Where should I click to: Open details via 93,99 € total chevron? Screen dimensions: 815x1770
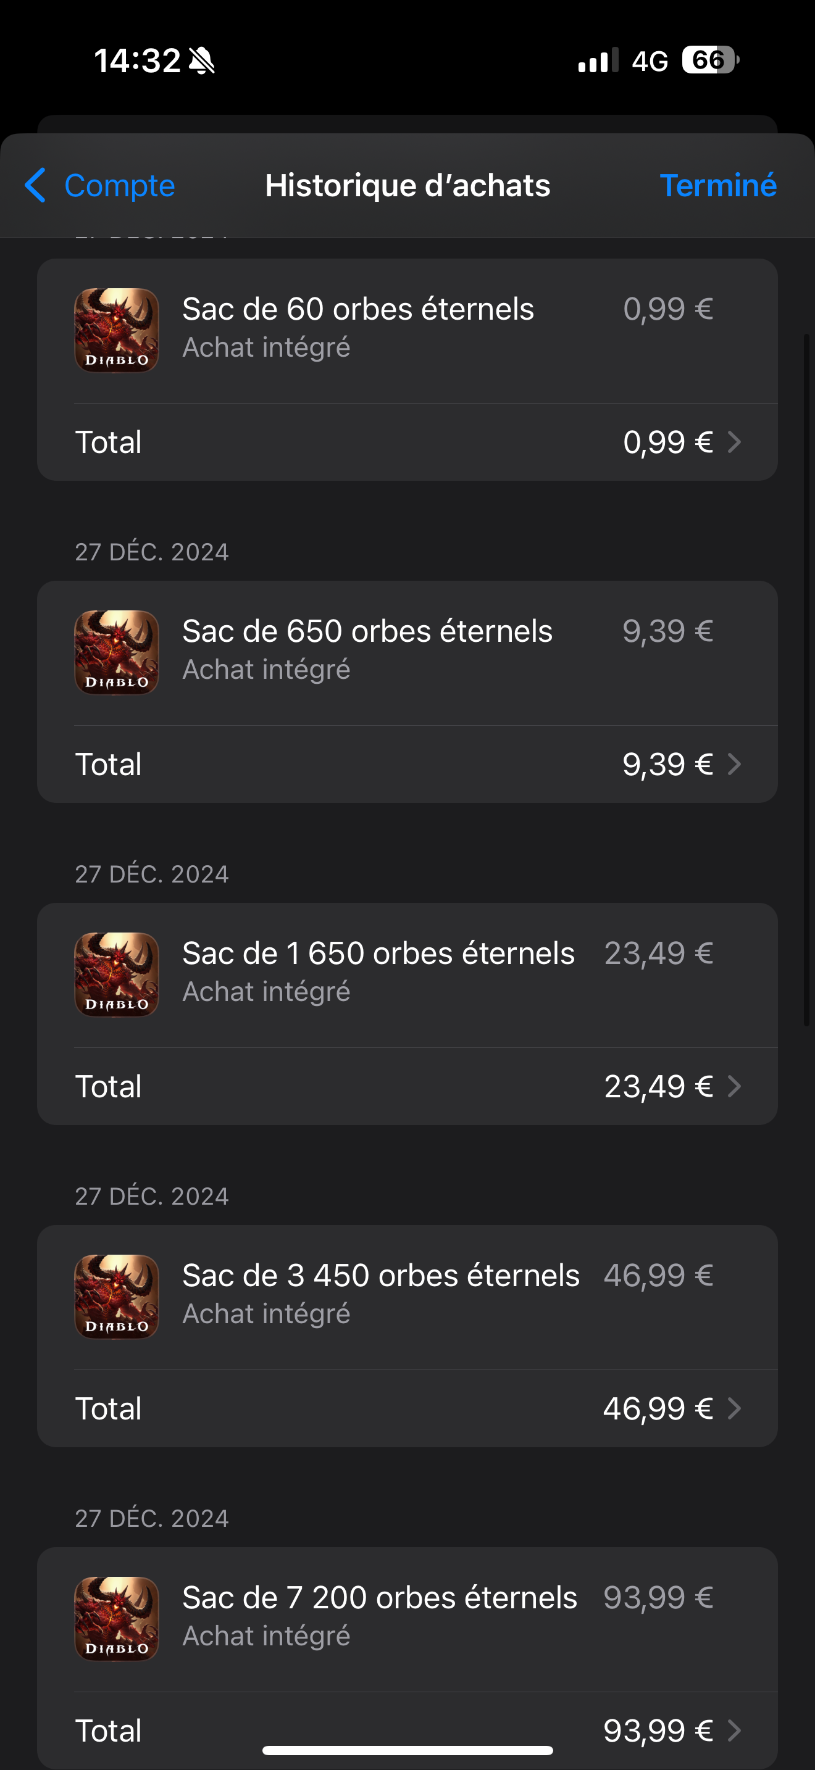pyautogui.click(x=734, y=1730)
